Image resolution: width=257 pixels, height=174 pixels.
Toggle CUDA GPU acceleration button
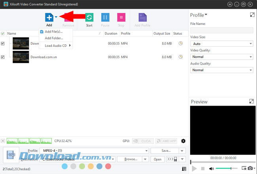[143, 141]
